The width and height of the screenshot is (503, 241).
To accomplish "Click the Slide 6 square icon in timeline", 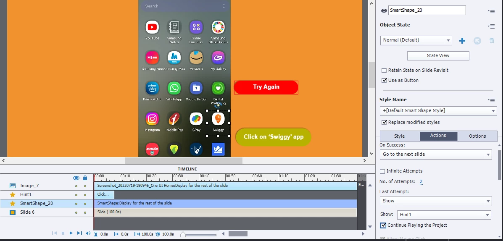I will (x=13, y=212).
